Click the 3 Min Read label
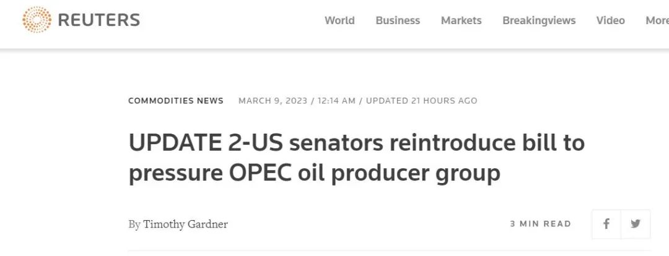Image resolution: width=669 pixels, height=256 pixels. [540, 224]
